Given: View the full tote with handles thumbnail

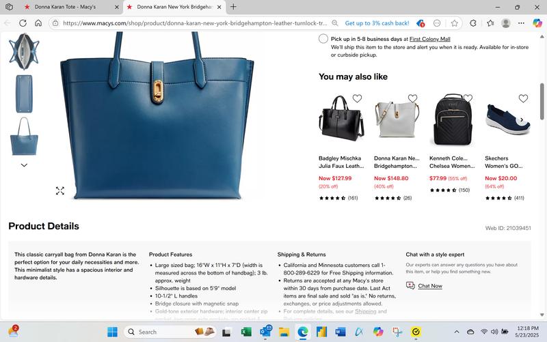Looking at the screenshot, I should (24, 136).
